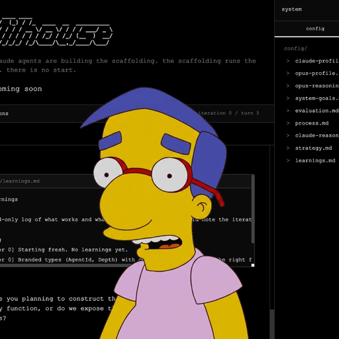
Task: Click the vertical scrollbar of learnings viewer
Action: point(253,209)
